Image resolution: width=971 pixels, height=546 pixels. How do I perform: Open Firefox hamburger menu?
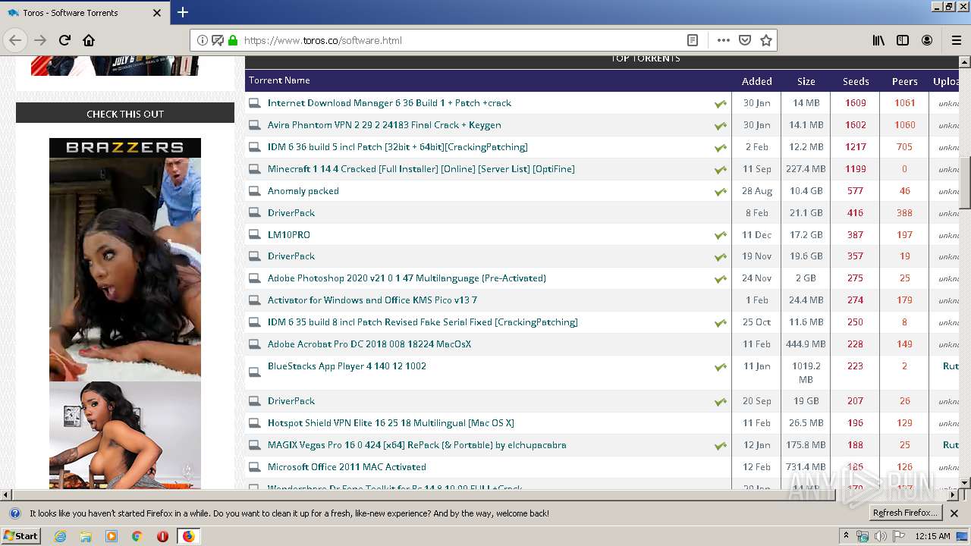coord(957,40)
